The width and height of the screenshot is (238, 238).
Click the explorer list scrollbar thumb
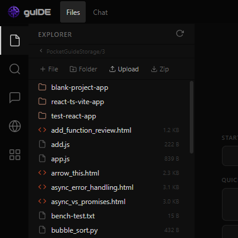pos(192,117)
